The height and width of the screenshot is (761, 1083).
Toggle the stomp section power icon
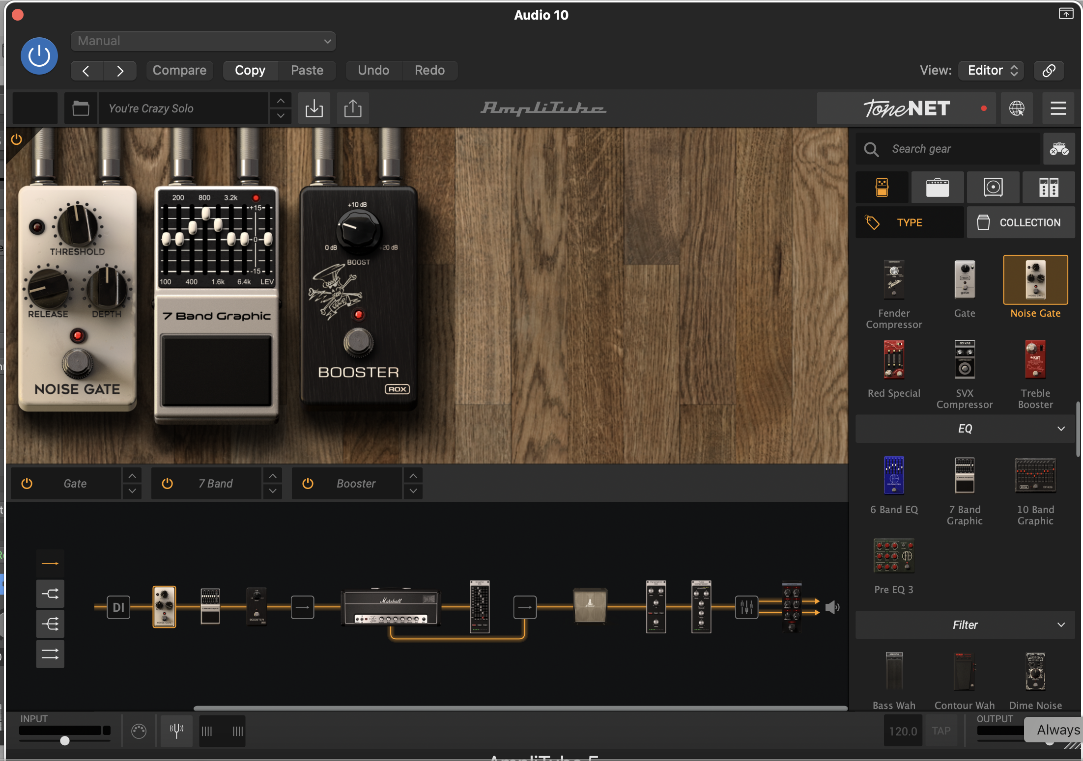click(x=16, y=139)
